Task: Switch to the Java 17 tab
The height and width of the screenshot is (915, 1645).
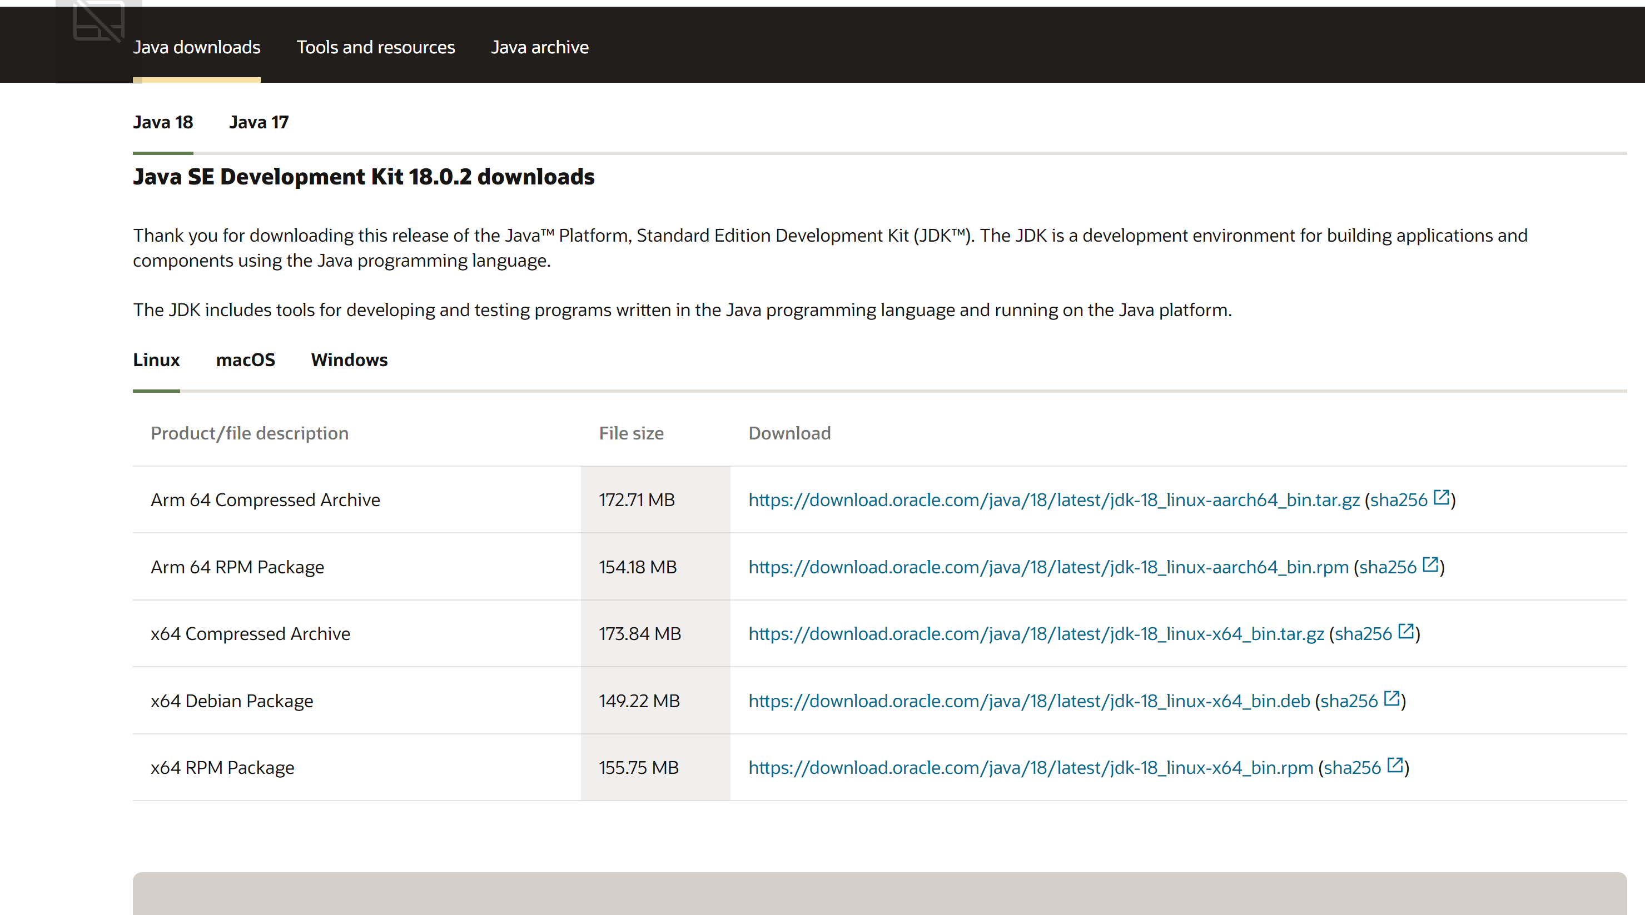Action: tap(259, 122)
